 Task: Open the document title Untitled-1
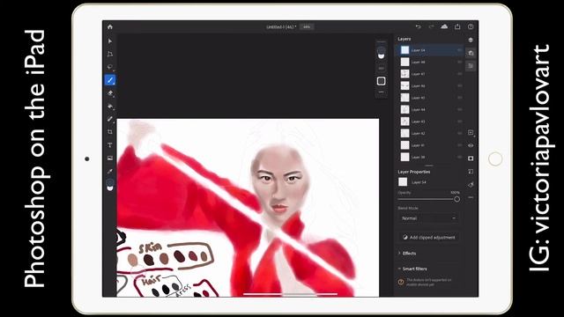(281, 27)
